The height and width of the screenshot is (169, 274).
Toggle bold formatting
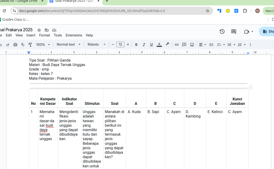pyautogui.click(x=136, y=45)
